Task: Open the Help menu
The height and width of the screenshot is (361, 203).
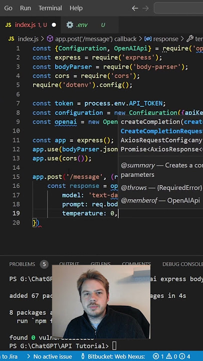Action: pyautogui.click(x=76, y=8)
